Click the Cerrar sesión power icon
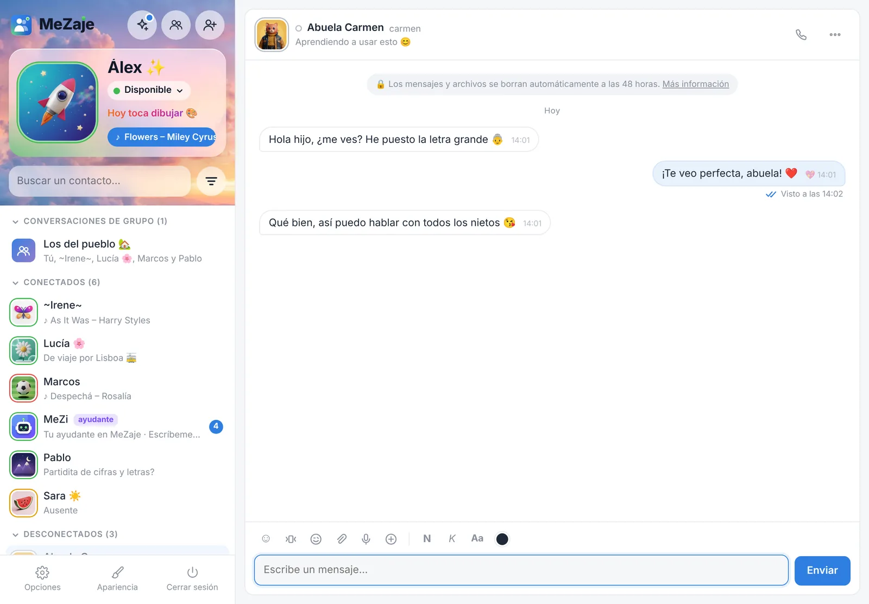This screenshot has width=869, height=604. point(192,579)
